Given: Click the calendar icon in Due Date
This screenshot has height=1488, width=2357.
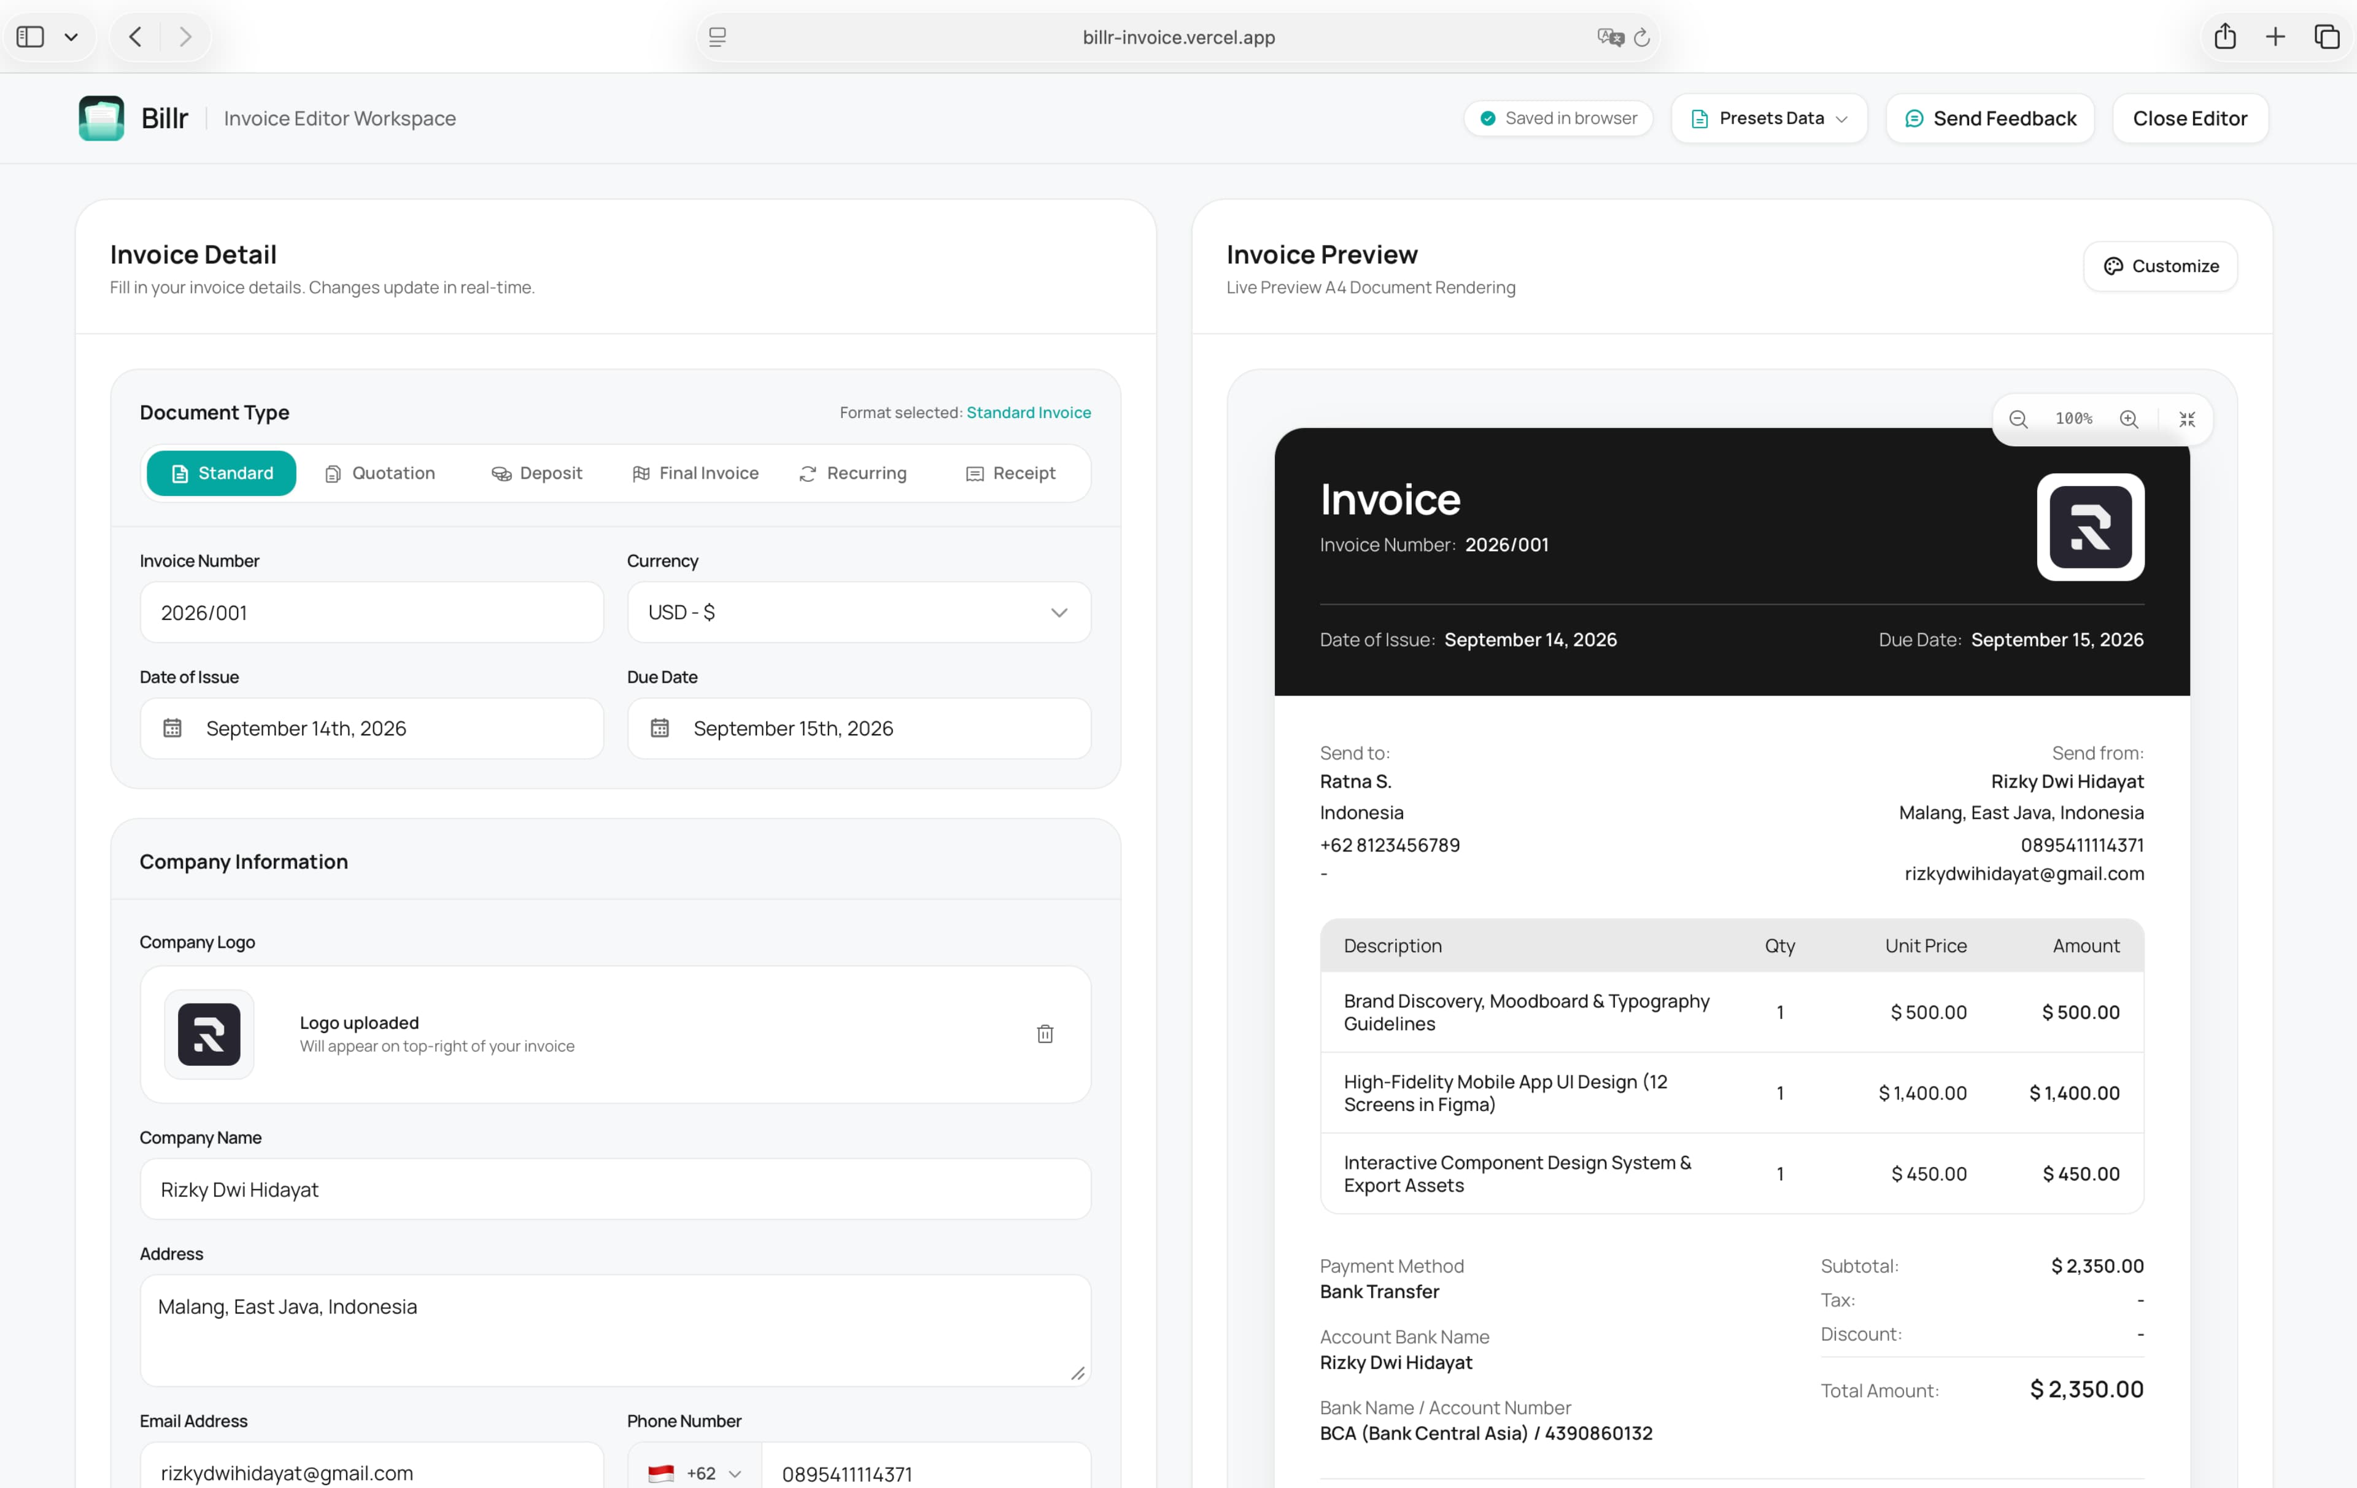Looking at the screenshot, I should point(660,728).
